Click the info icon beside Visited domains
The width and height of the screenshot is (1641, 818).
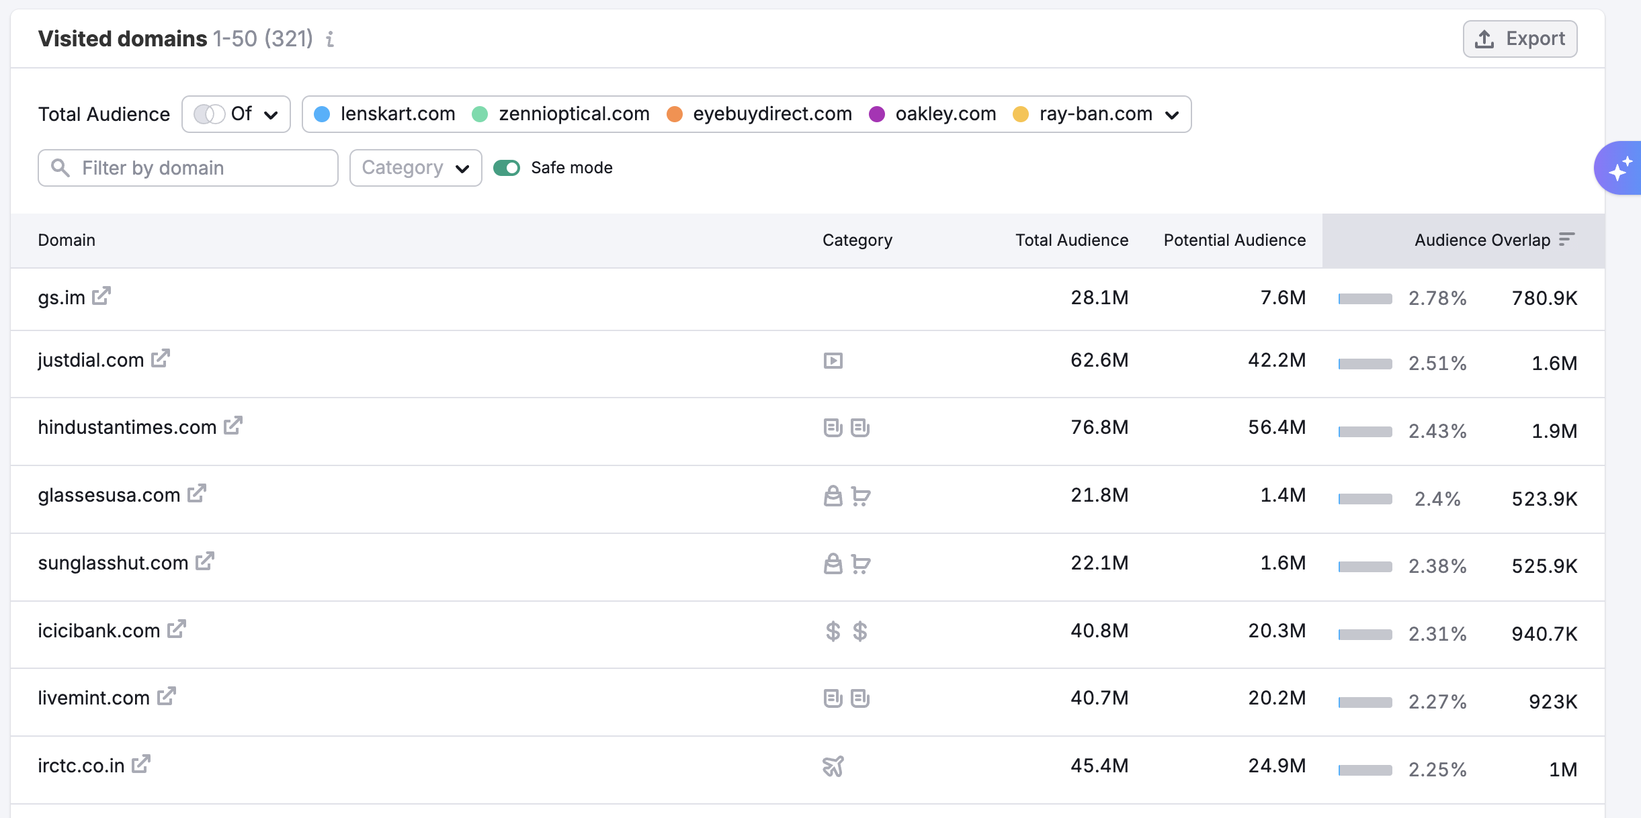pos(330,39)
